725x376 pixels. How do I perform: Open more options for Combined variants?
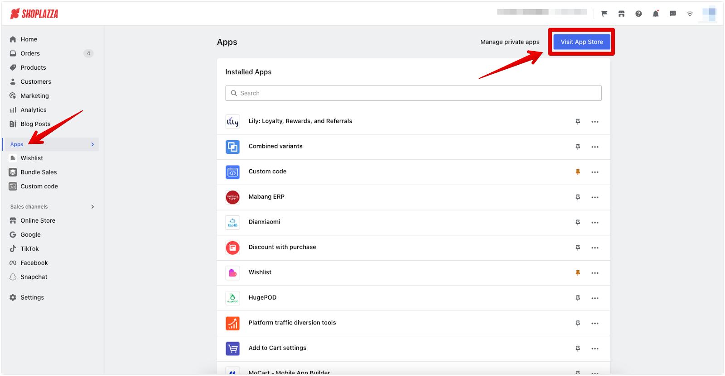point(595,147)
